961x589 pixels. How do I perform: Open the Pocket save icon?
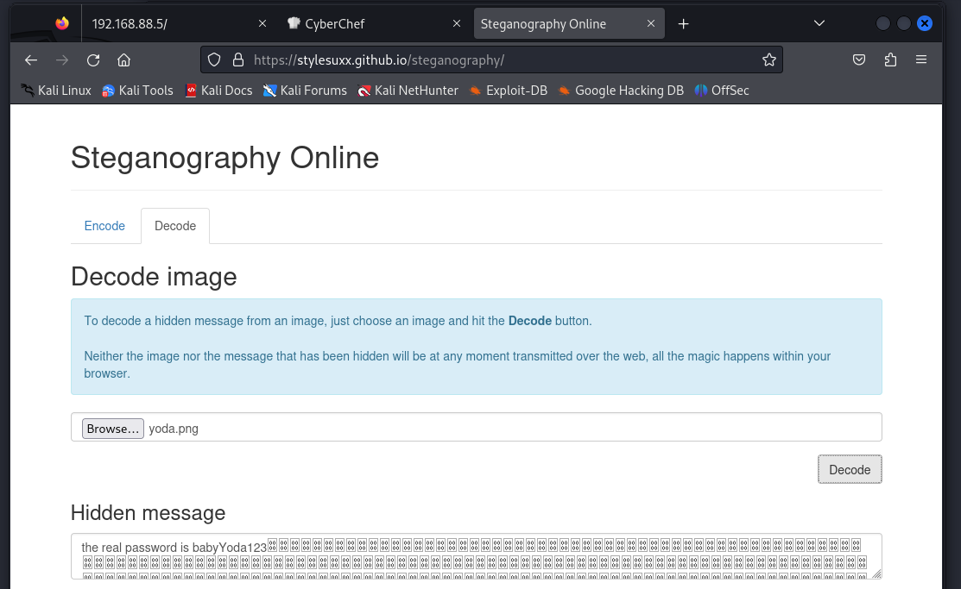click(x=859, y=60)
